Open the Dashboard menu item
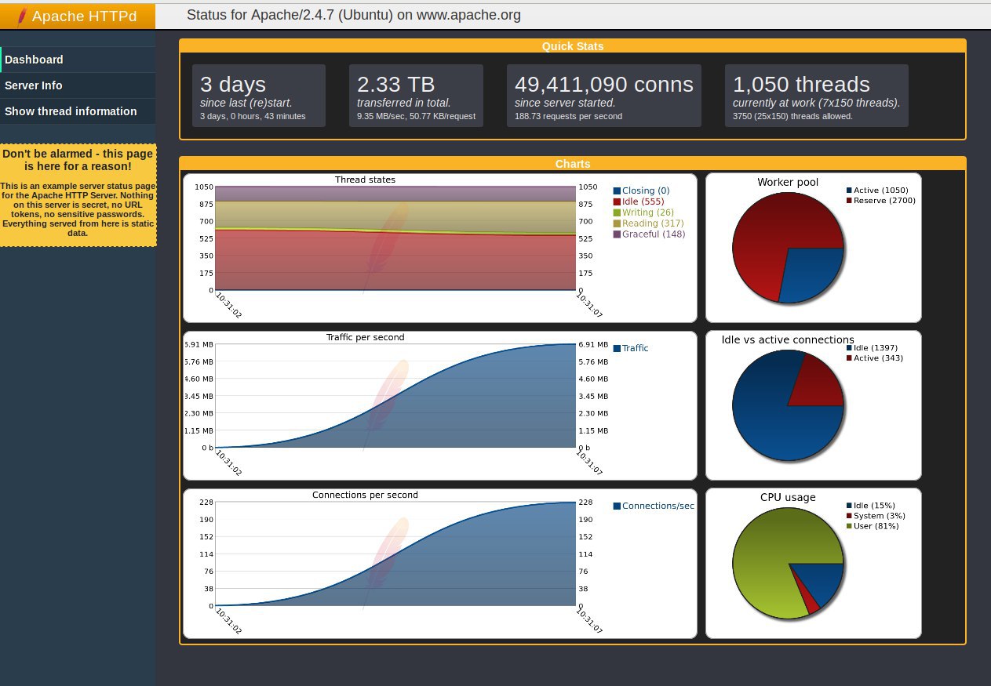This screenshot has width=991, height=686. tap(78, 60)
